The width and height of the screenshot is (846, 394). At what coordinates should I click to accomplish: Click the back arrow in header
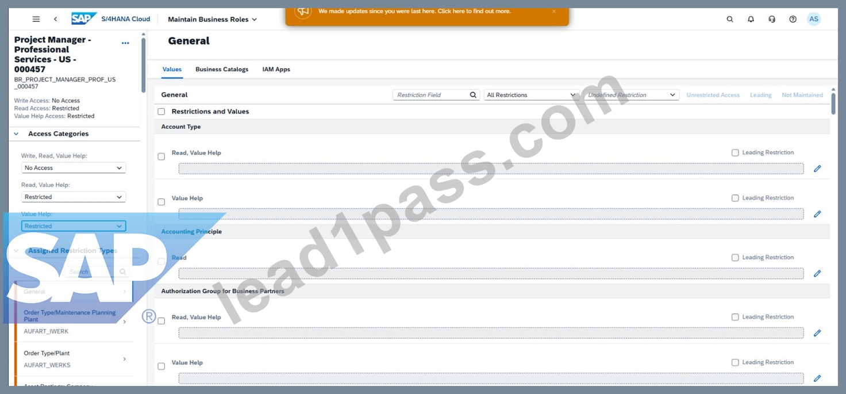55,19
